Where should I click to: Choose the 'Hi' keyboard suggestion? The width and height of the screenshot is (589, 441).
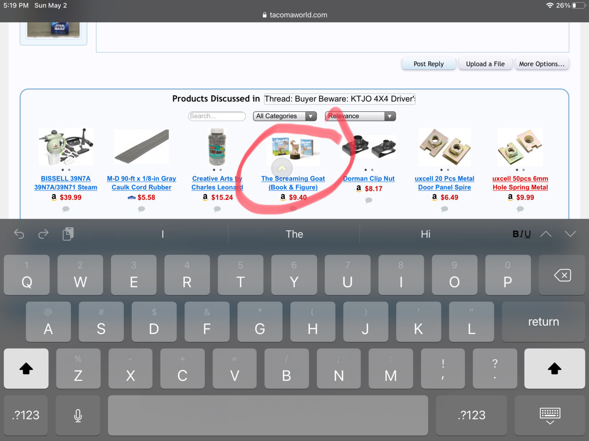tap(426, 234)
